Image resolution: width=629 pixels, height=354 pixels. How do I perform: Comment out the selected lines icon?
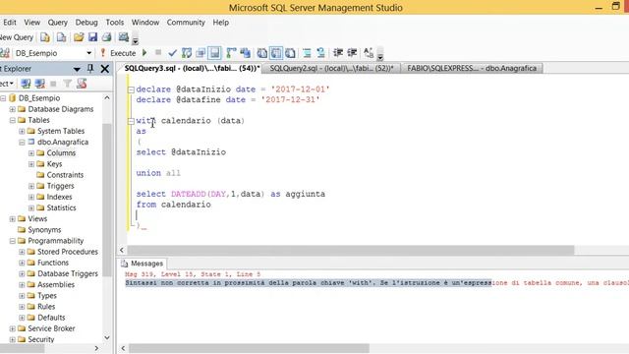point(307,53)
